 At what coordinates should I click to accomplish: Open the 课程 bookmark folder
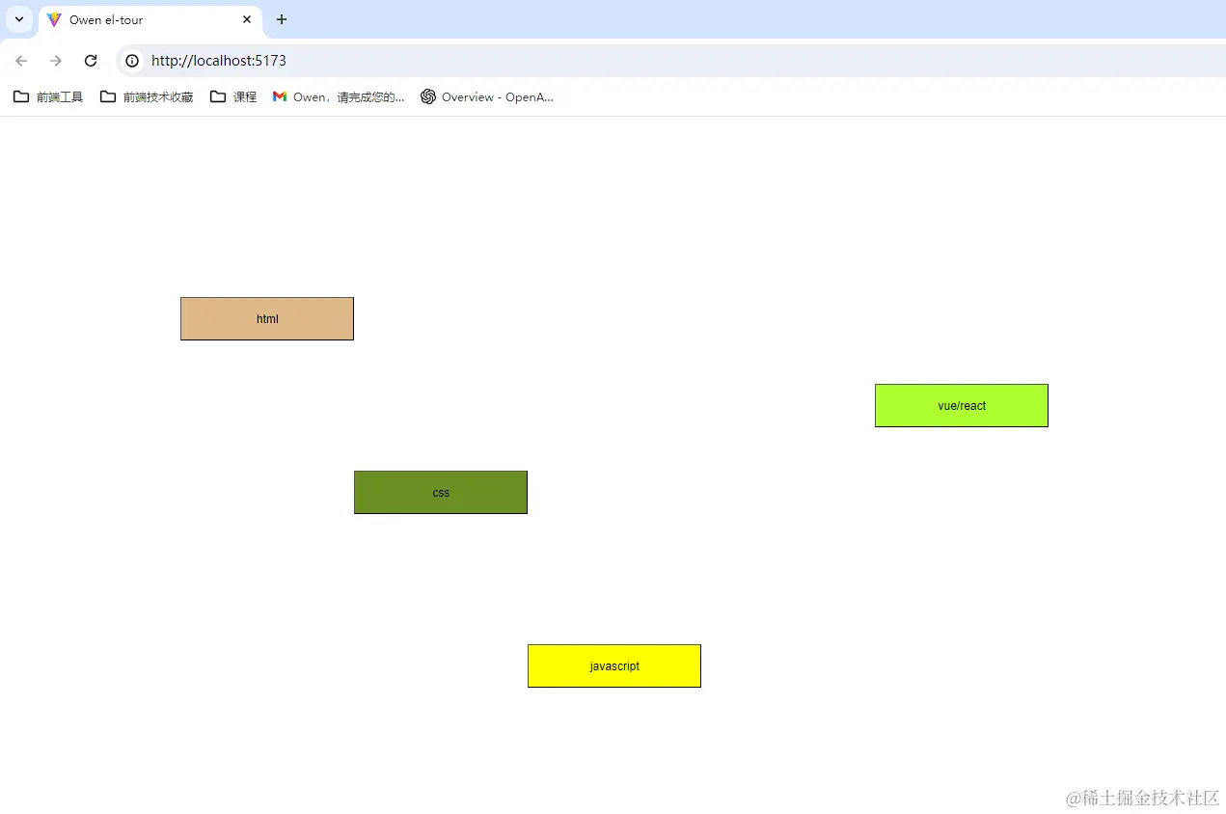233,96
